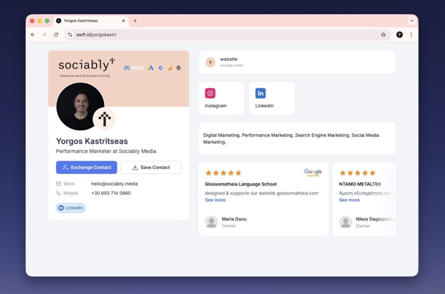Screen dimensions: 445x294
Task: Click the LinkedIn badge under contact details
Action: (71, 208)
